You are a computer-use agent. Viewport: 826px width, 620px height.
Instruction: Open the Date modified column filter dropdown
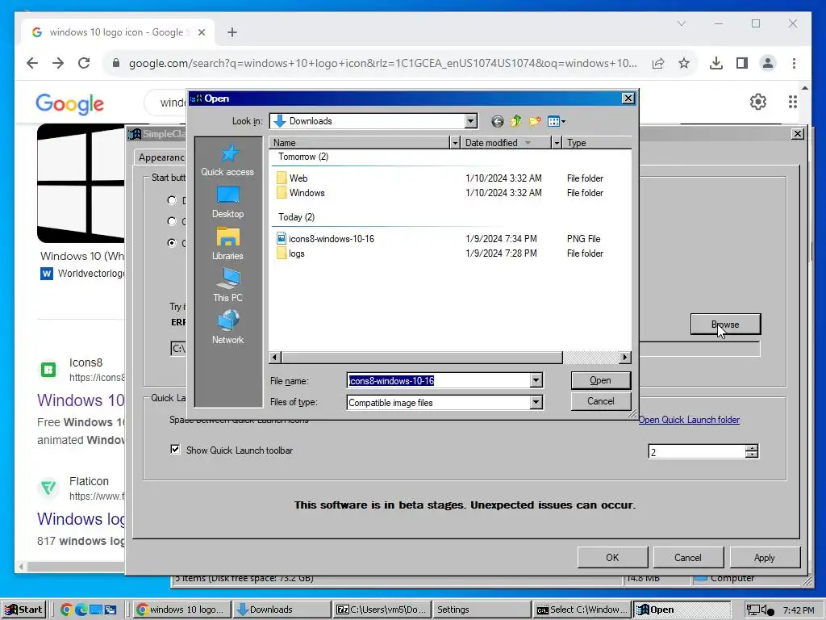tap(557, 143)
